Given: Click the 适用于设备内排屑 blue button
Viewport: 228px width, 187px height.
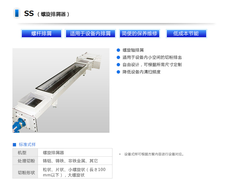Looking at the screenshot, I should [x=90, y=34].
